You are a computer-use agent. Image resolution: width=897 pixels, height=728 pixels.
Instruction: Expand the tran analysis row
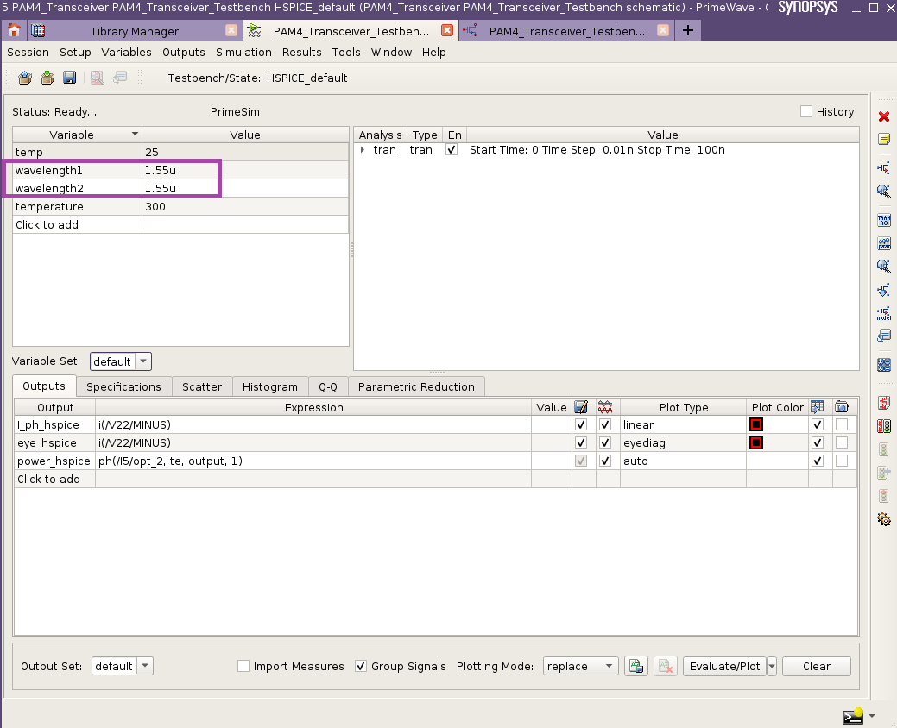(x=362, y=150)
